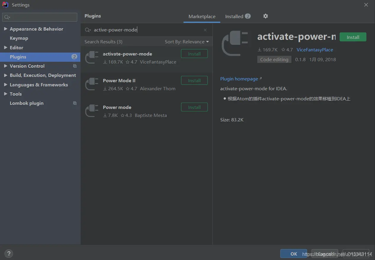Image resolution: width=375 pixels, height=260 pixels.
Task: Click the Plugins update count badge
Action: click(x=74, y=57)
